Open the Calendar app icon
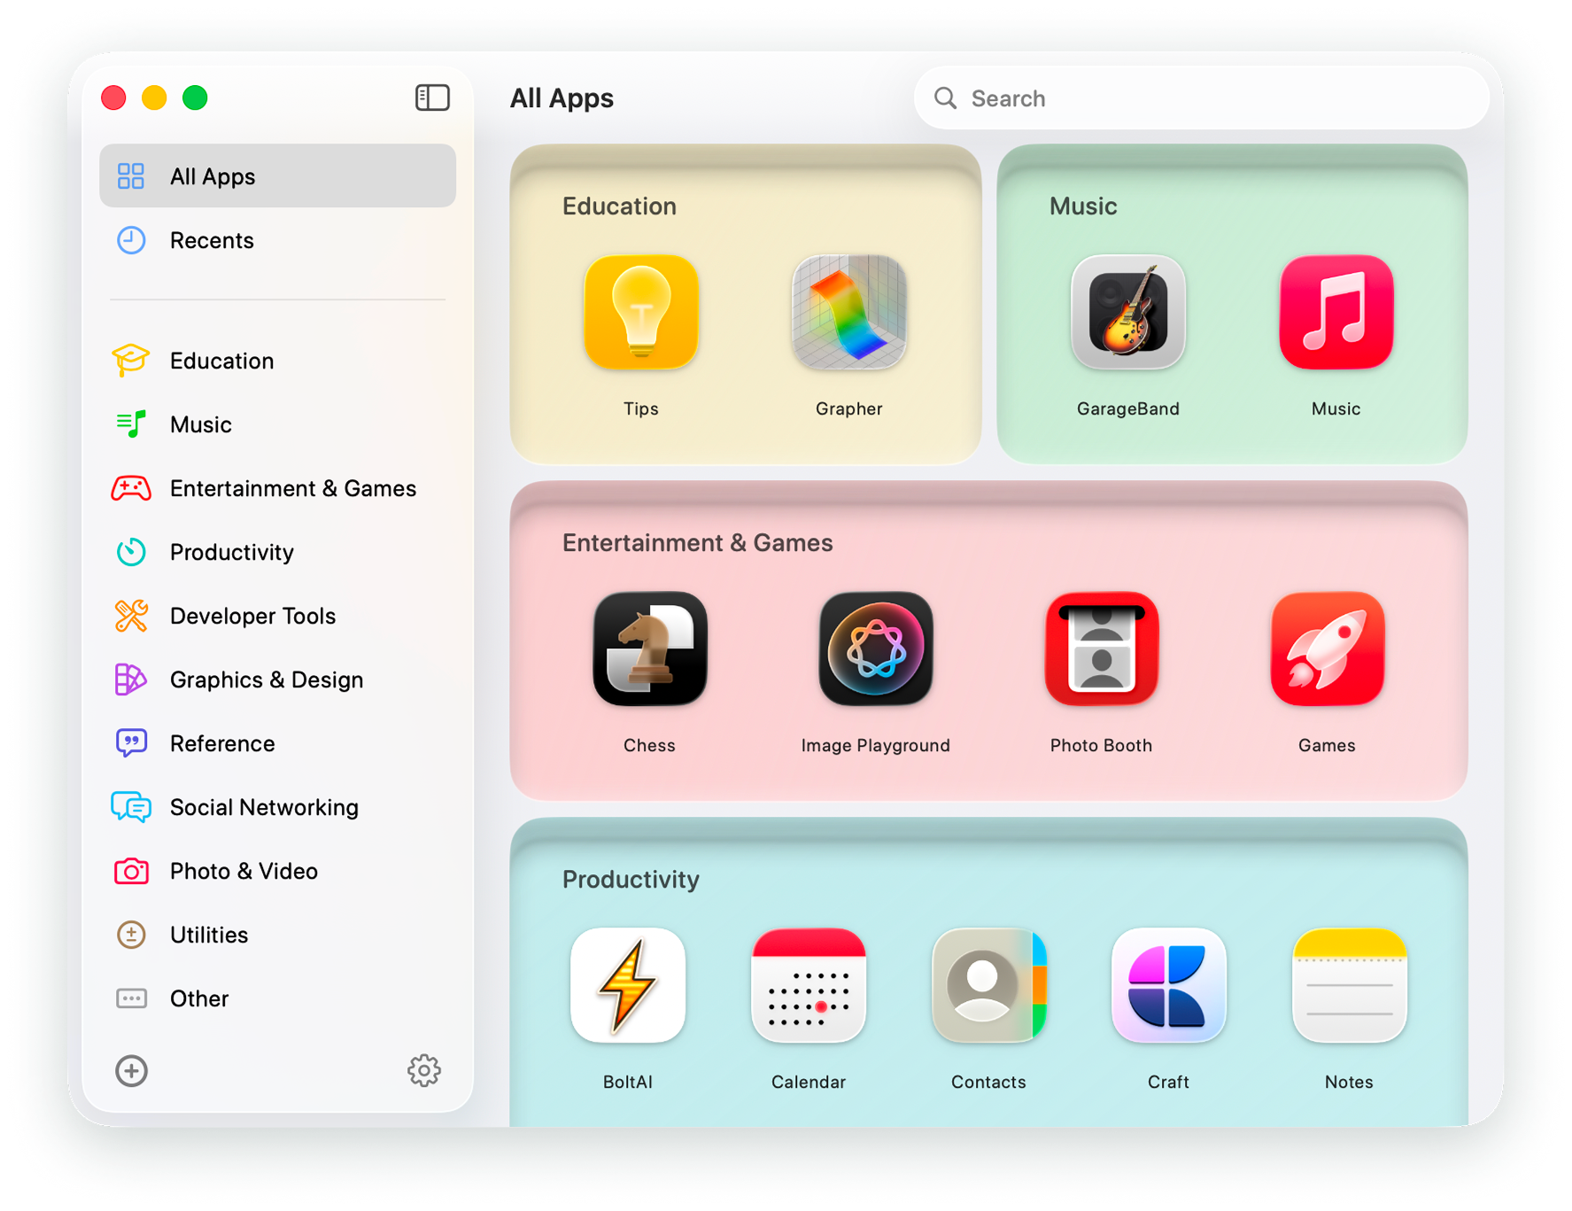The height and width of the screenshot is (1211, 1572). click(x=808, y=986)
